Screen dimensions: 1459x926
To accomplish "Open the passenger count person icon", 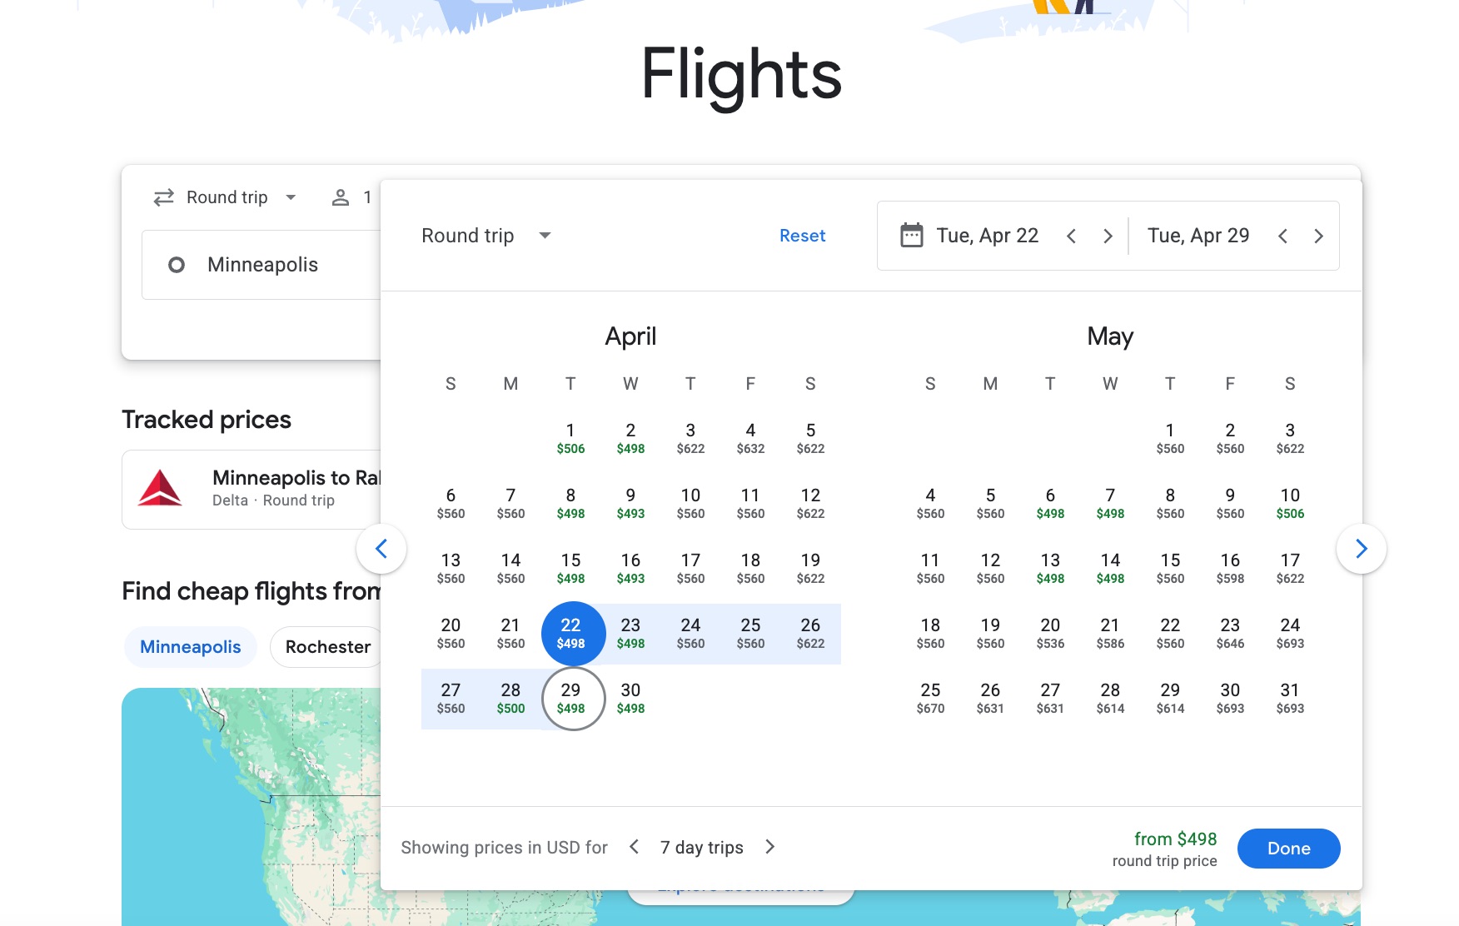I will 341,197.
